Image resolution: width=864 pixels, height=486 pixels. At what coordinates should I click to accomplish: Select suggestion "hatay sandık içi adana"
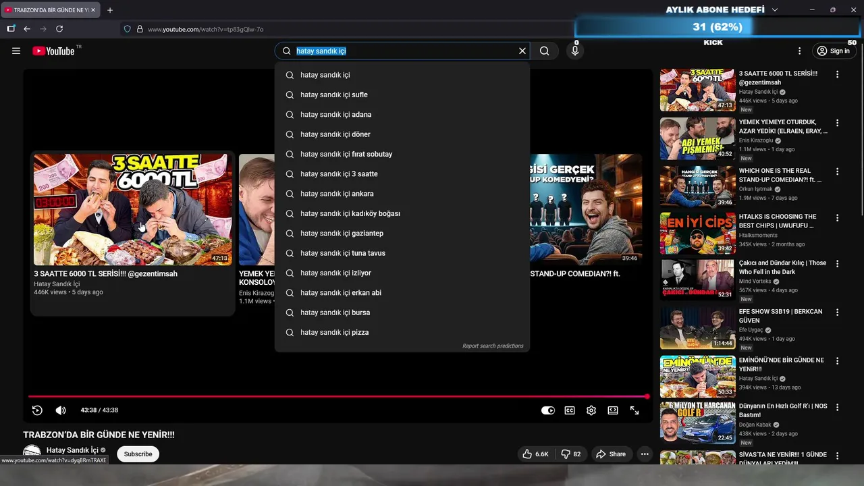tap(402, 115)
